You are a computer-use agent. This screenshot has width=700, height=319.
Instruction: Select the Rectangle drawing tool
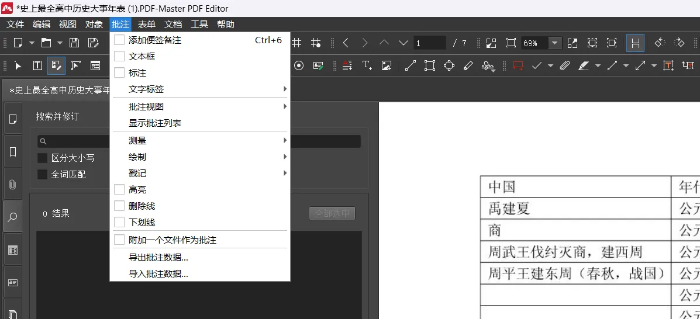(429, 65)
